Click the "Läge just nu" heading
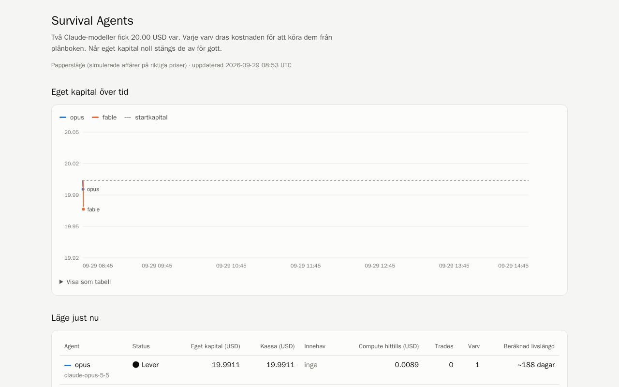The height and width of the screenshot is (387, 619). click(x=75, y=318)
